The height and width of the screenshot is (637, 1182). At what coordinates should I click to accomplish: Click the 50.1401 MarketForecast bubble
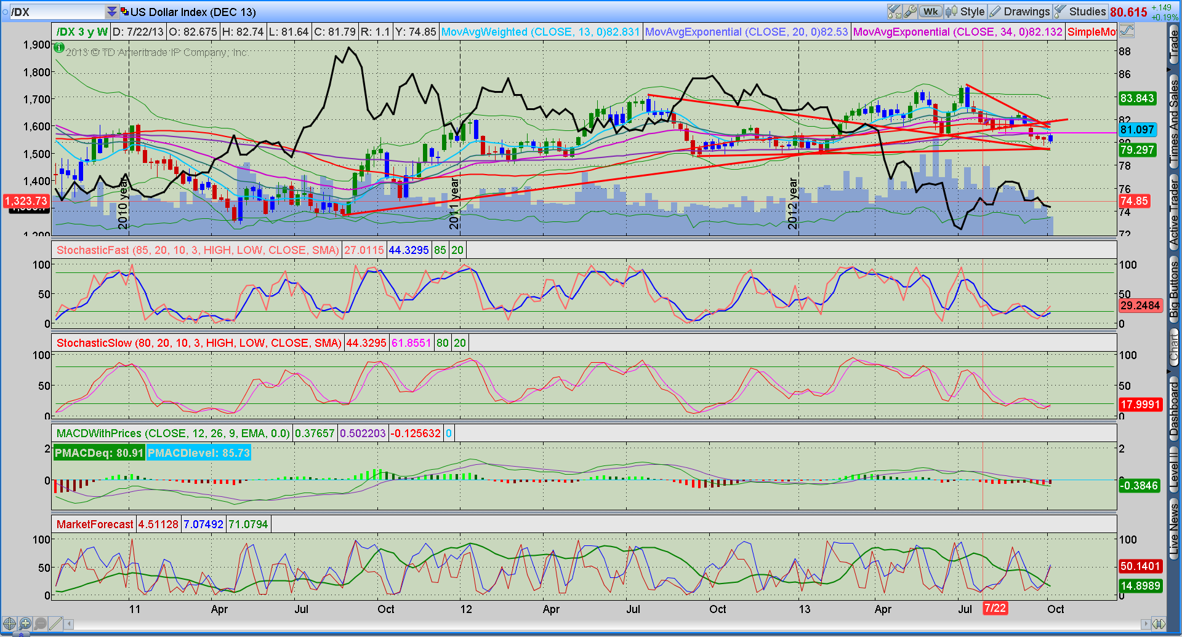[1140, 566]
